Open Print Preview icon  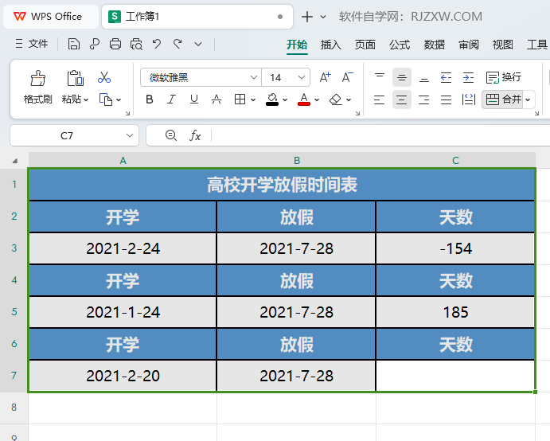click(x=136, y=45)
